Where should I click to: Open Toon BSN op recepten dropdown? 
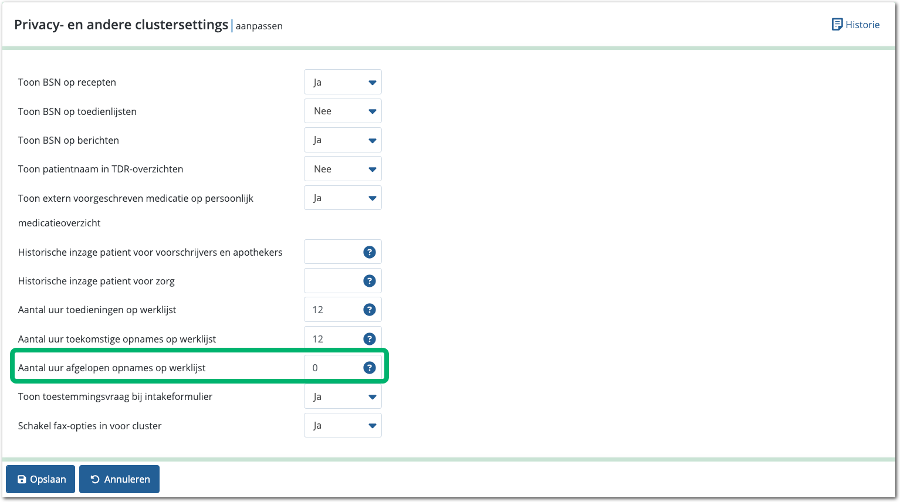343,83
